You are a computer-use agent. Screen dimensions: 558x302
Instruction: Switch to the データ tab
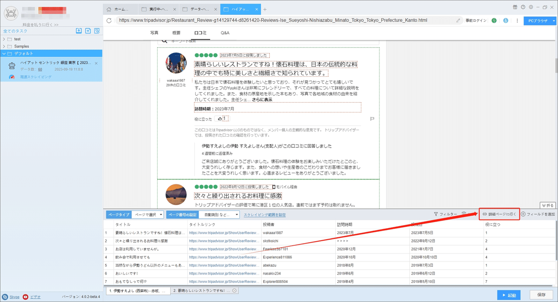(x=199, y=9)
